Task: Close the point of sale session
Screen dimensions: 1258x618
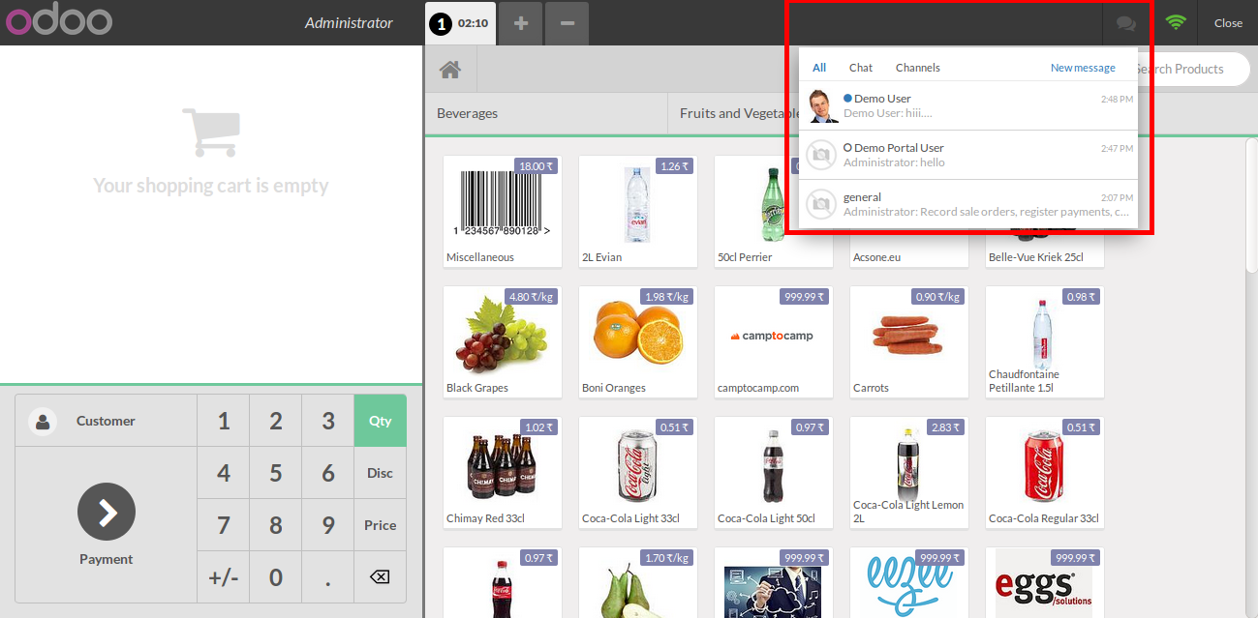Action: pyautogui.click(x=1228, y=22)
